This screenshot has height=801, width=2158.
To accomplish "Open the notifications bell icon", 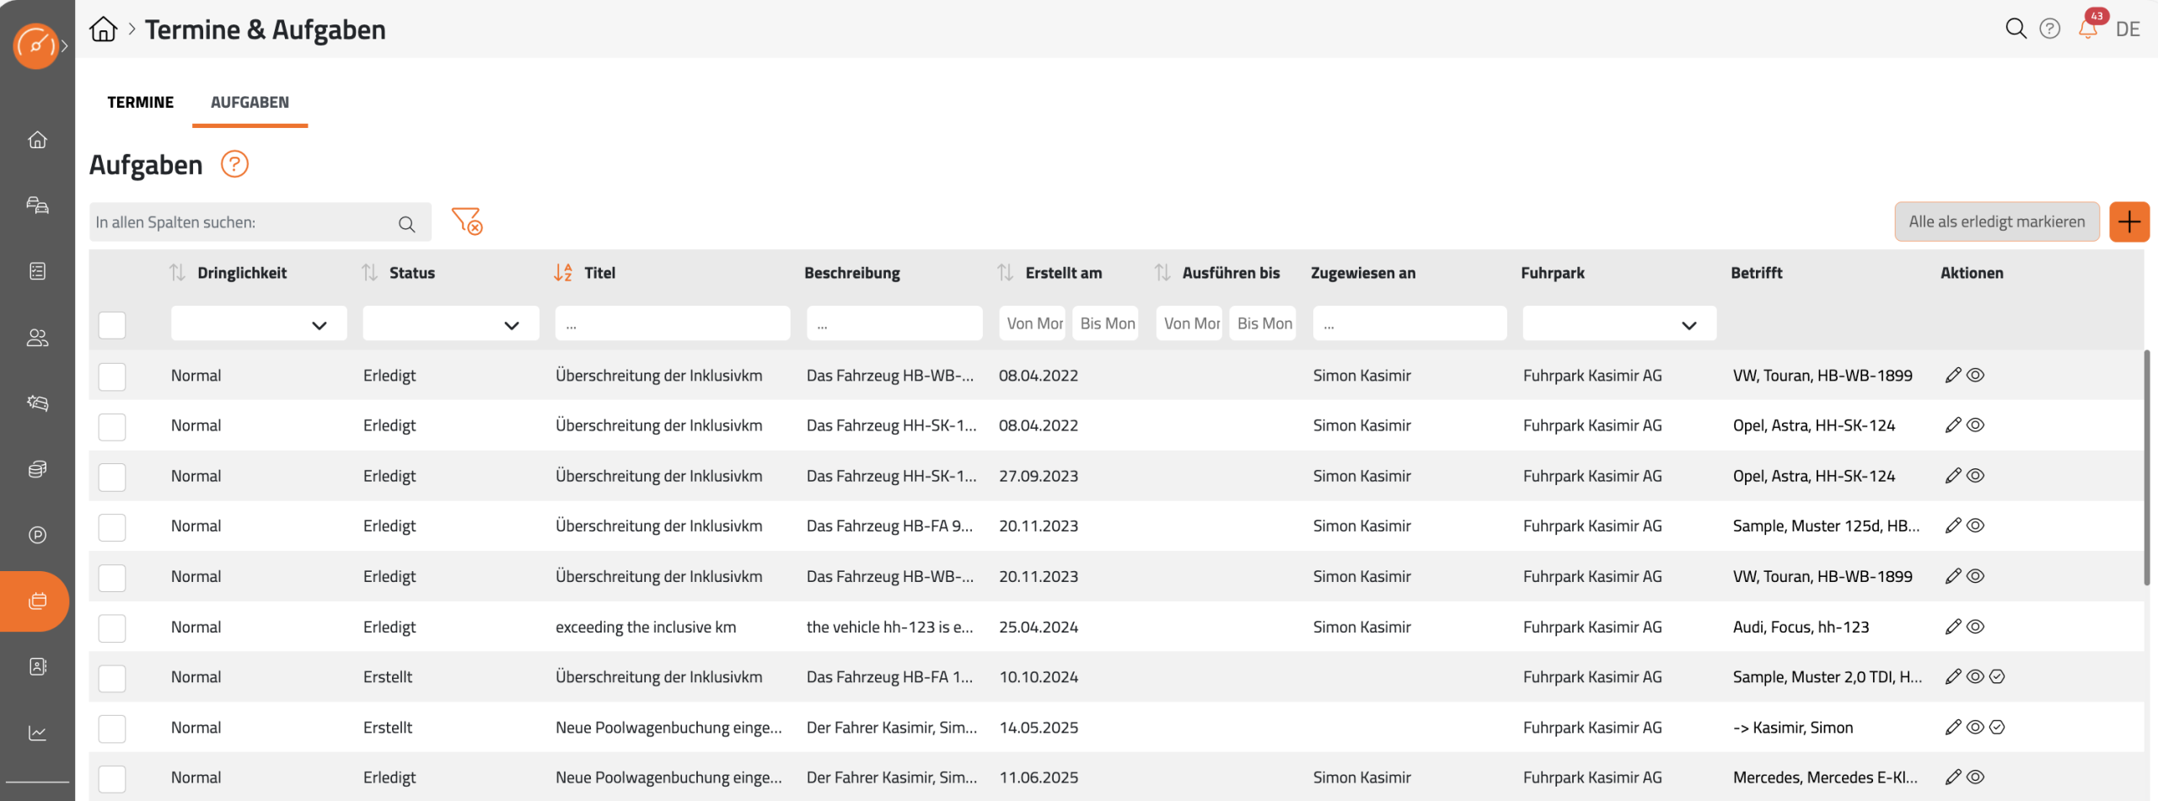I will tap(2087, 29).
